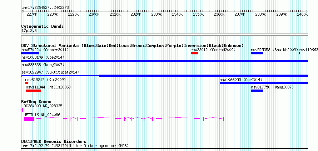Viewport: 318px width, 151px height.
Task: Open the nsv574224 (Cooper2011) label
Action: click(45, 50)
